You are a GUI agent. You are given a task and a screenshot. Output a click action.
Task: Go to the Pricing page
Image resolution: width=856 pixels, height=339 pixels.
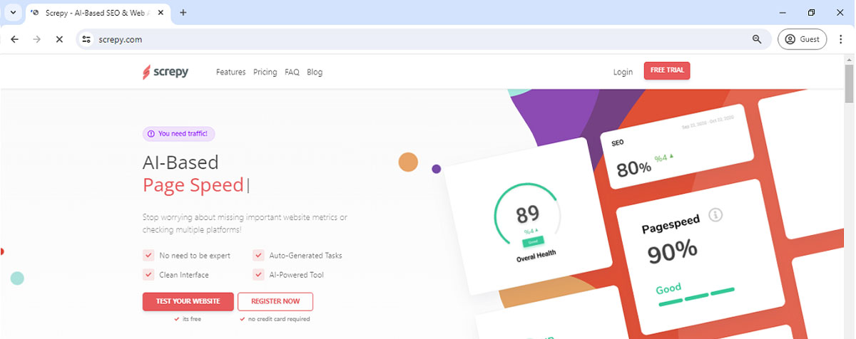(265, 72)
